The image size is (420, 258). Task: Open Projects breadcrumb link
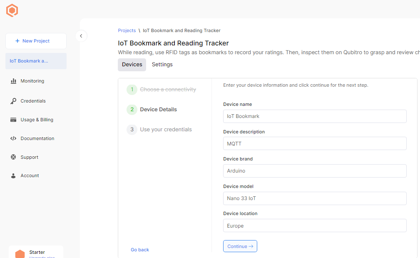point(127,30)
